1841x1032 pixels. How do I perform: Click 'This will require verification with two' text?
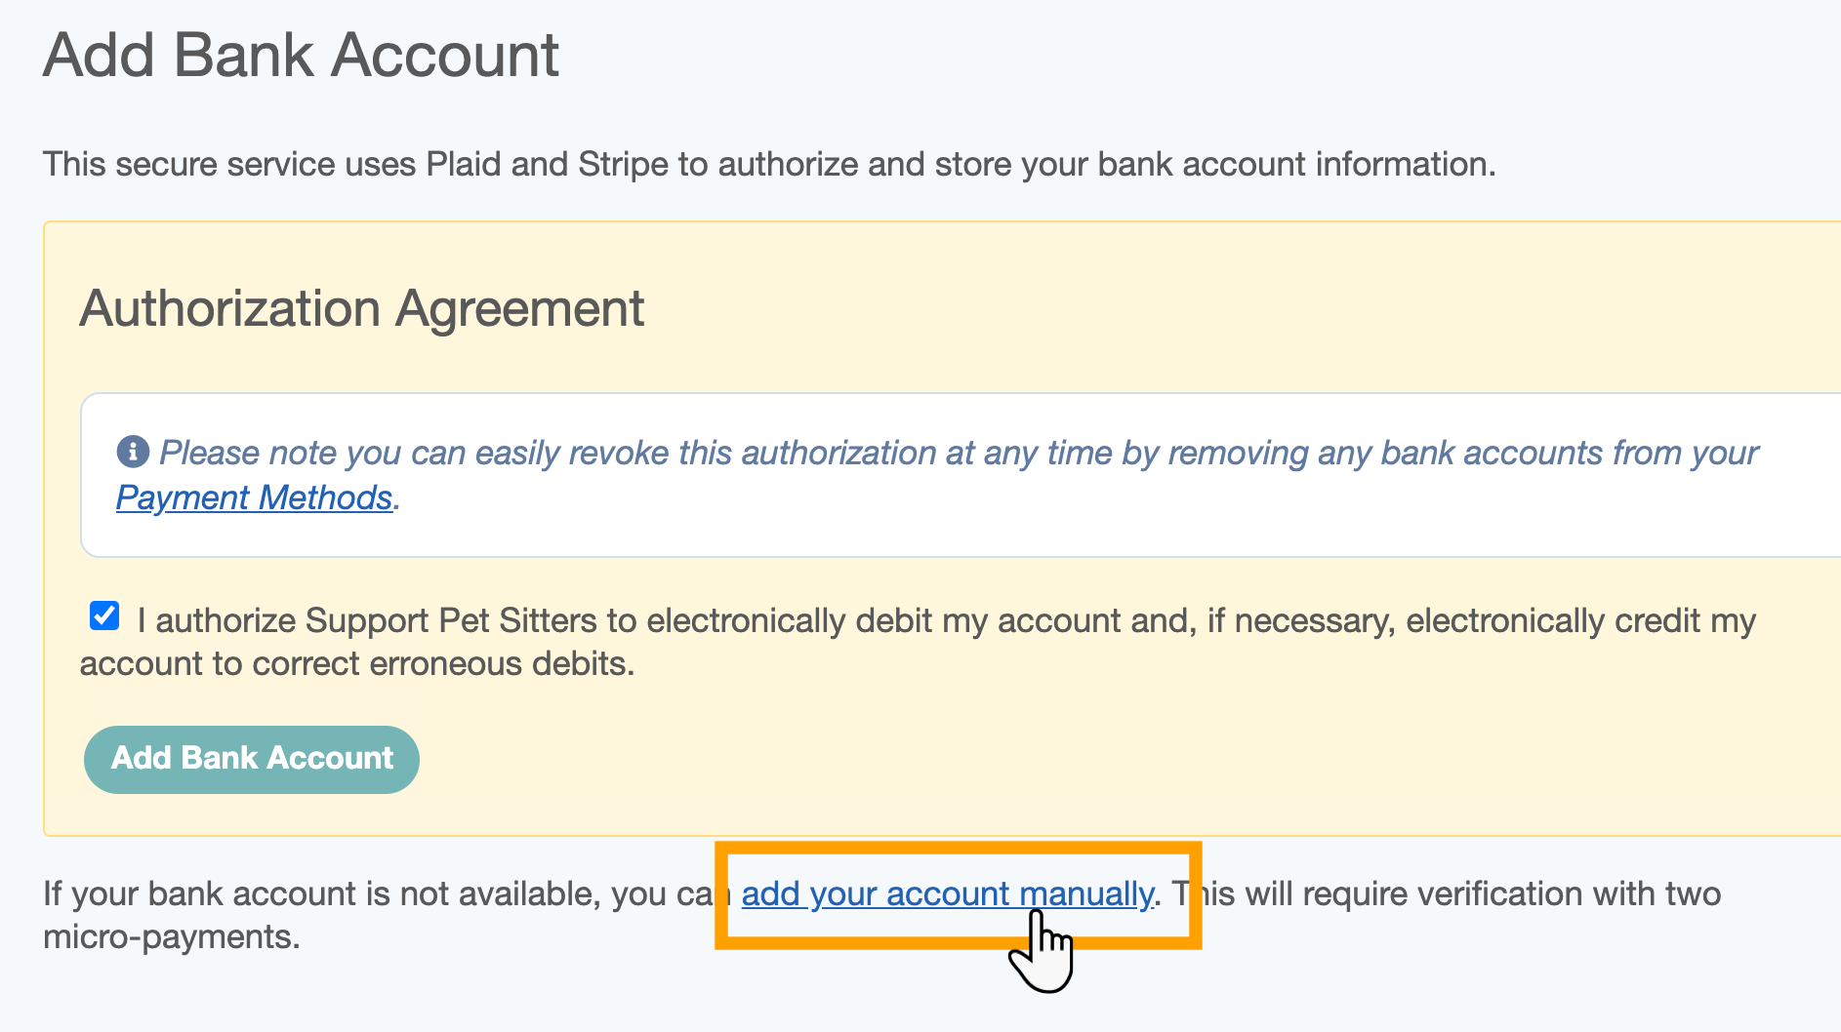point(1447,893)
